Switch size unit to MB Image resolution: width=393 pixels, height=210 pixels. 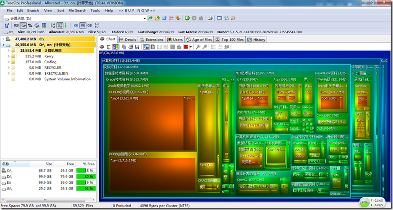(x=83, y=25)
